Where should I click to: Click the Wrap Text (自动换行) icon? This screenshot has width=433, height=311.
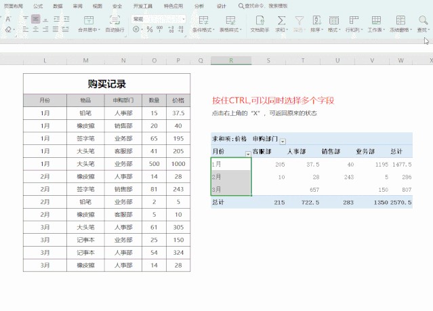[115, 20]
